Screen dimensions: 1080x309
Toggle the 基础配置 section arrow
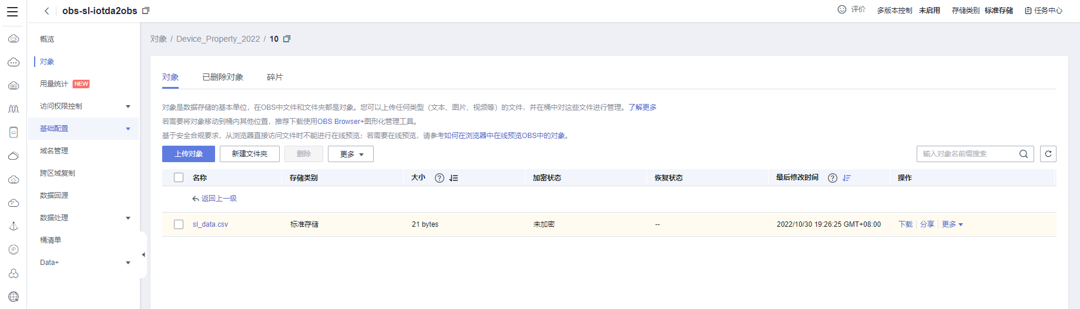[x=128, y=129]
